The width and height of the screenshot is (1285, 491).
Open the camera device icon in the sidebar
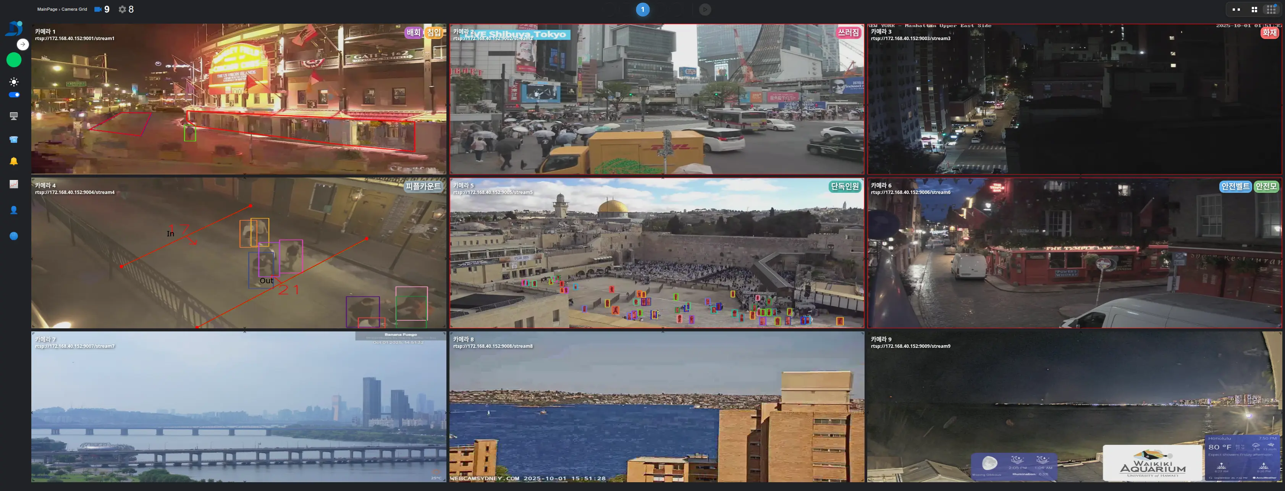14,140
